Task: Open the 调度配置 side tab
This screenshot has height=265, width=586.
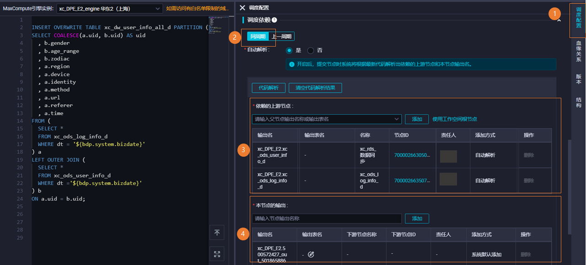Action: point(579,17)
